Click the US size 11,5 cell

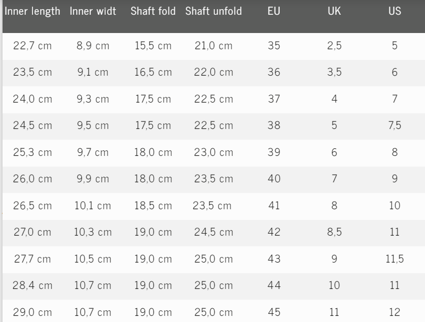(395, 259)
